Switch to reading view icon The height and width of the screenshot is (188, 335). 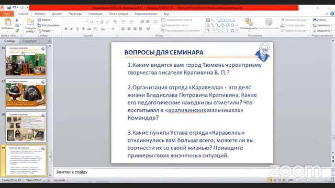click(x=279, y=180)
